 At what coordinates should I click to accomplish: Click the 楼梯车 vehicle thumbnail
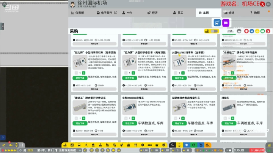tap(229, 108)
